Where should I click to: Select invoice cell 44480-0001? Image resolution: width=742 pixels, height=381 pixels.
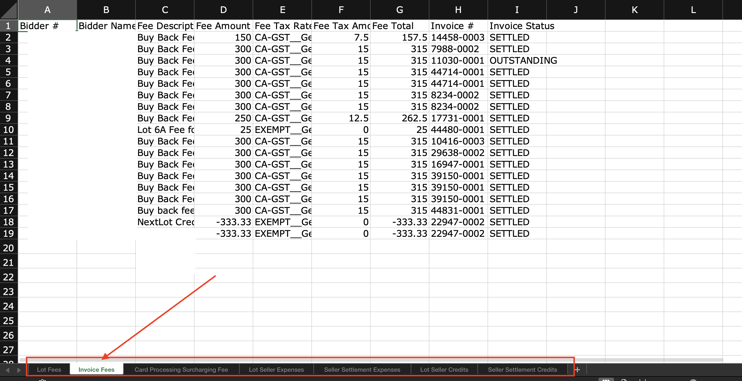pos(458,130)
